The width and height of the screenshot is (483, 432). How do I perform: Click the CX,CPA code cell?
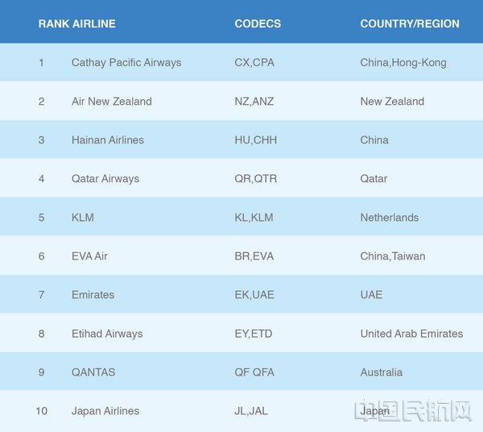pos(254,63)
